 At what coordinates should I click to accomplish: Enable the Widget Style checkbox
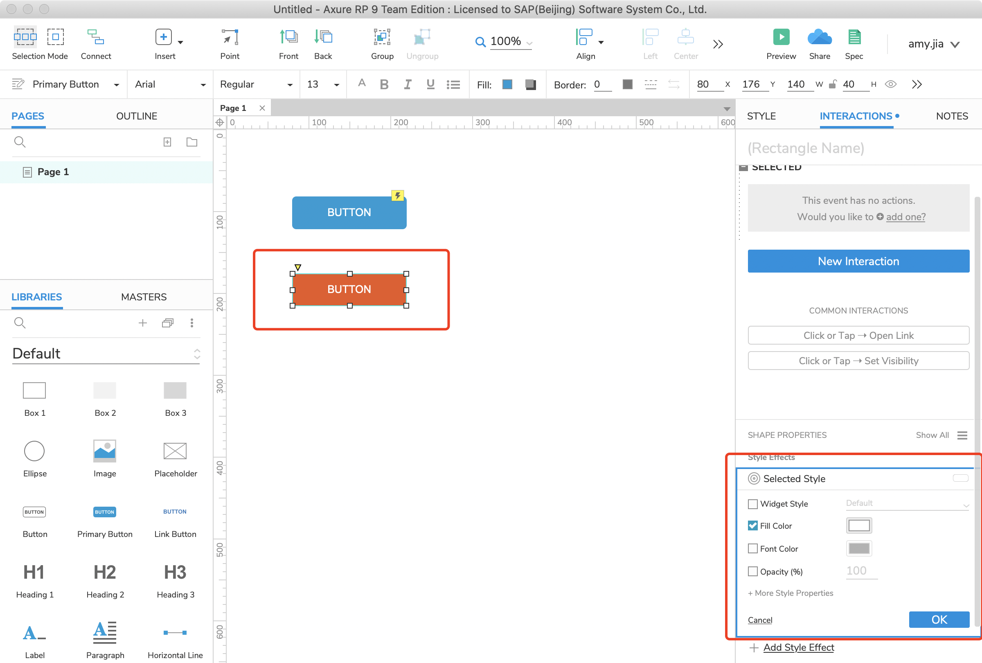752,504
